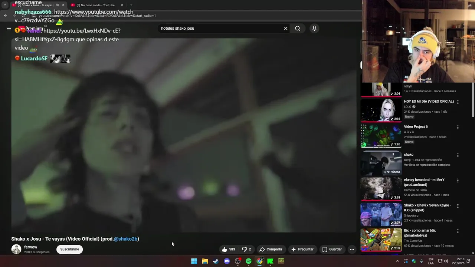Open Steam from the taskbar
The image size is (475, 267).
216,261
